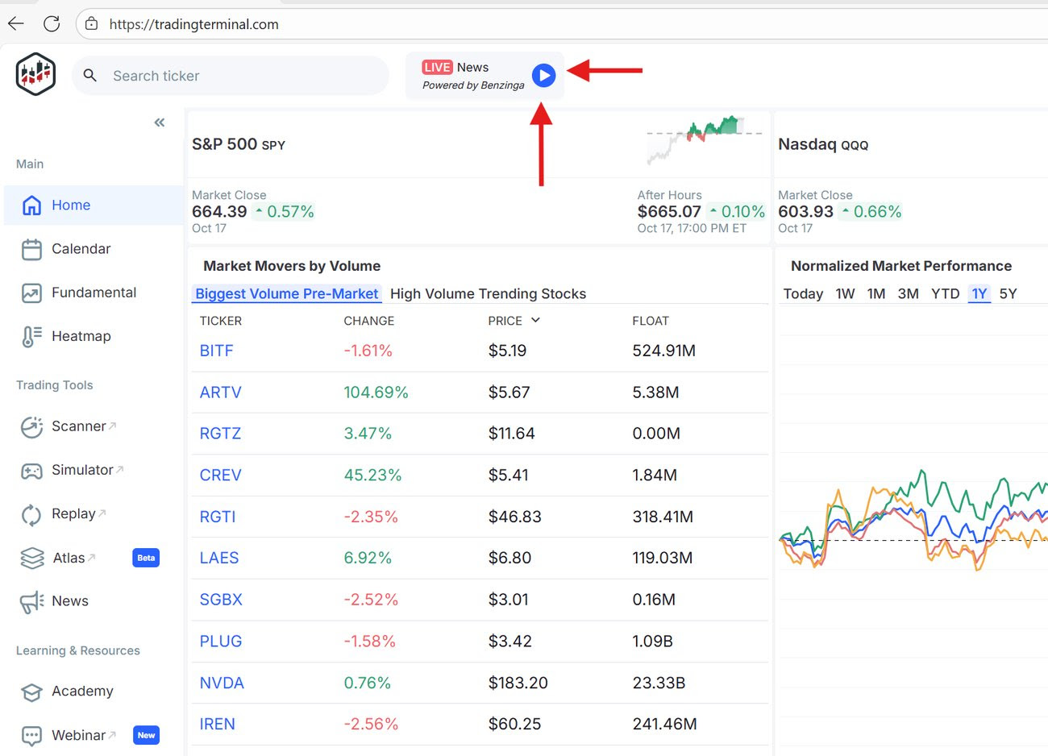This screenshot has height=756, width=1048.
Task: Open the Fundamental chart icon
Action: (x=31, y=293)
